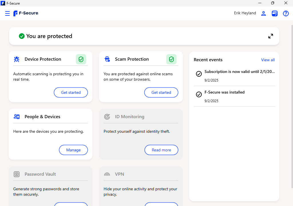Open the hamburger navigation menu
Image resolution: width=293 pixels, height=206 pixels.
(7, 13)
